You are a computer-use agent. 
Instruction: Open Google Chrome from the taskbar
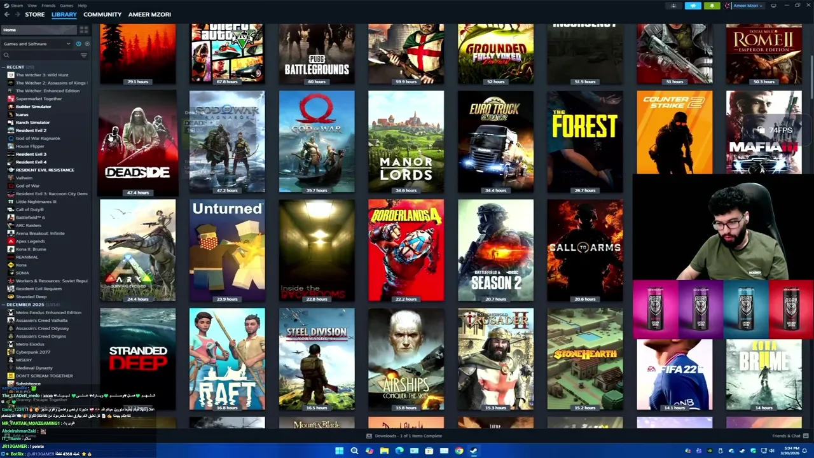tap(459, 451)
